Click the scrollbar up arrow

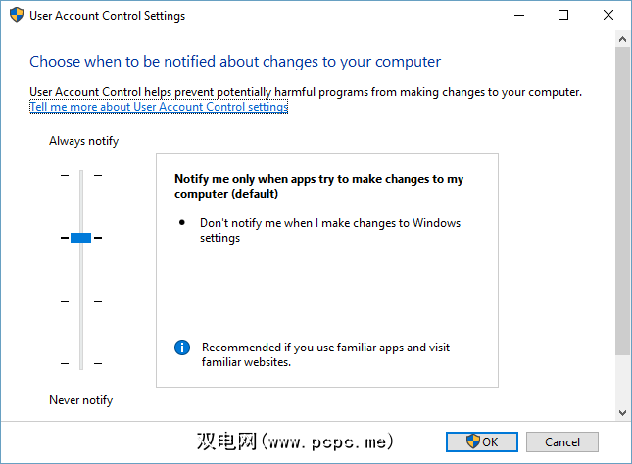coord(622,40)
